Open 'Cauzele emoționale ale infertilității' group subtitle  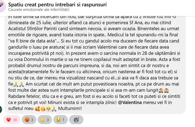39,9
